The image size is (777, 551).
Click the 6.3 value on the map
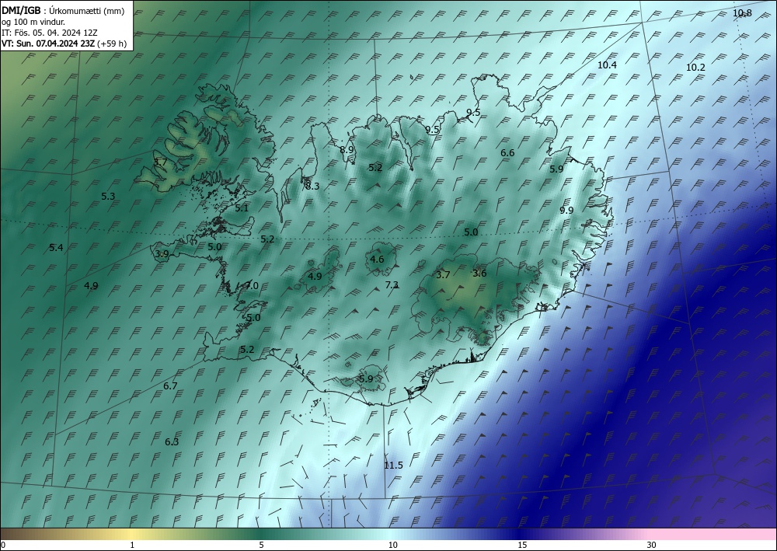pos(172,442)
